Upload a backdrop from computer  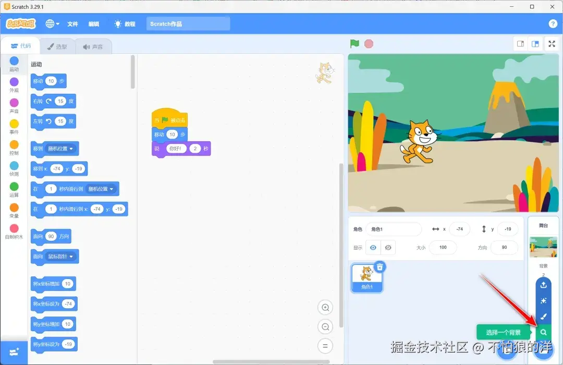[544, 285]
